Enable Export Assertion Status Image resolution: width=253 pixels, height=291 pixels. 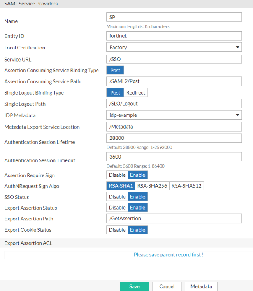pos(138,208)
